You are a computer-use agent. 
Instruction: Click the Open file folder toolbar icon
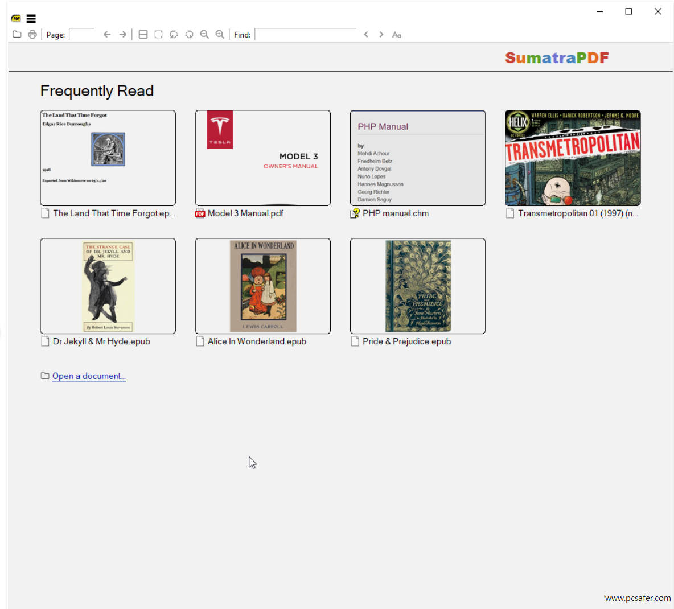[17, 35]
